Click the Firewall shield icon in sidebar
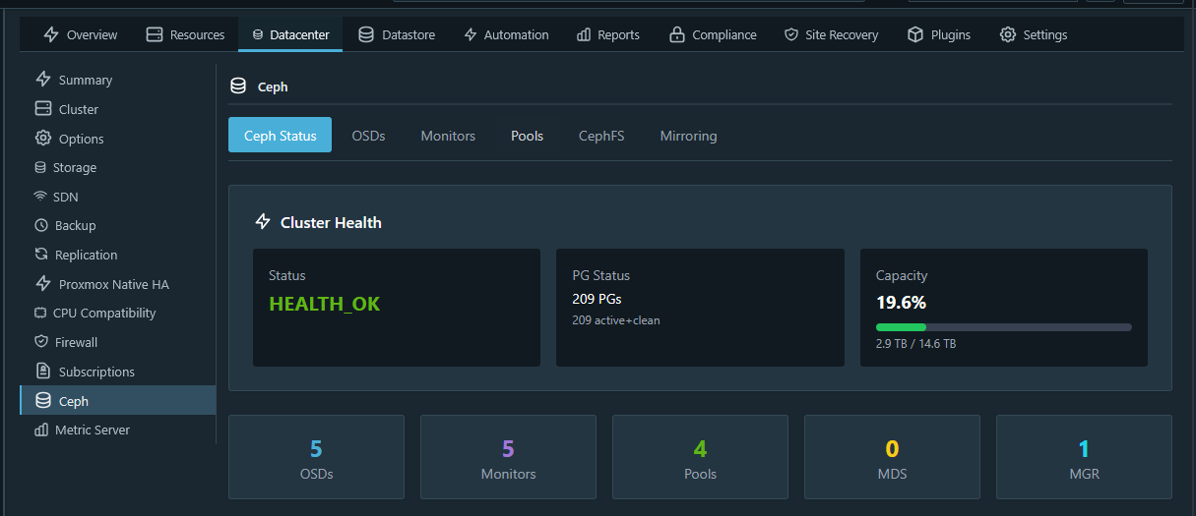The width and height of the screenshot is (1196, 516). click(x=41, y=342)
